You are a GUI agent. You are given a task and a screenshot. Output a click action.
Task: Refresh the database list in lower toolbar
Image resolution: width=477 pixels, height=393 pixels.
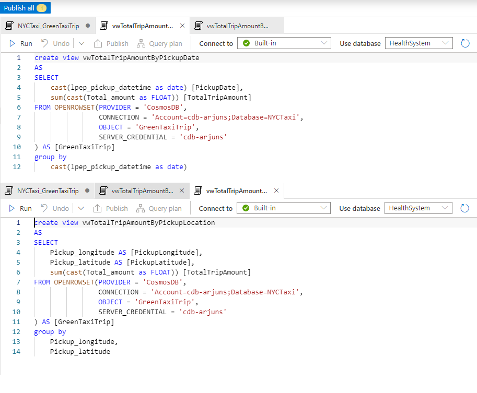tap(464, 208)
